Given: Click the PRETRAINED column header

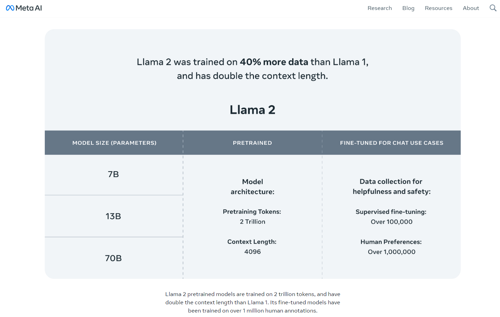Looking at the screenshot, I should click(x=252, y=143).
